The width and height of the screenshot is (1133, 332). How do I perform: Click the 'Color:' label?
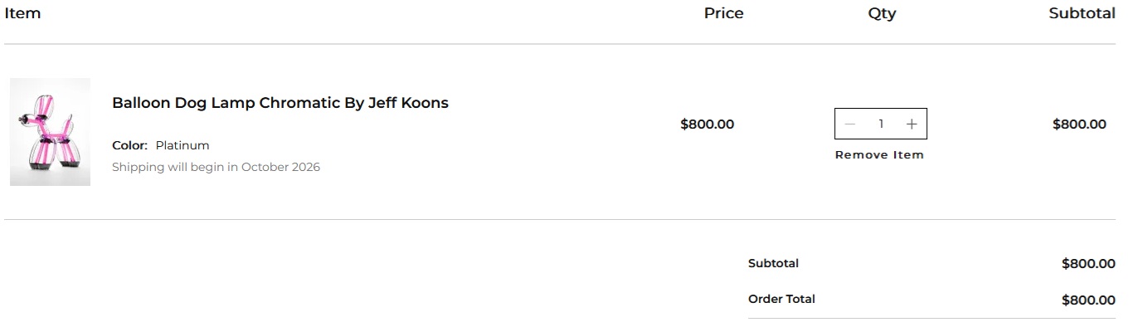[130, 145]
